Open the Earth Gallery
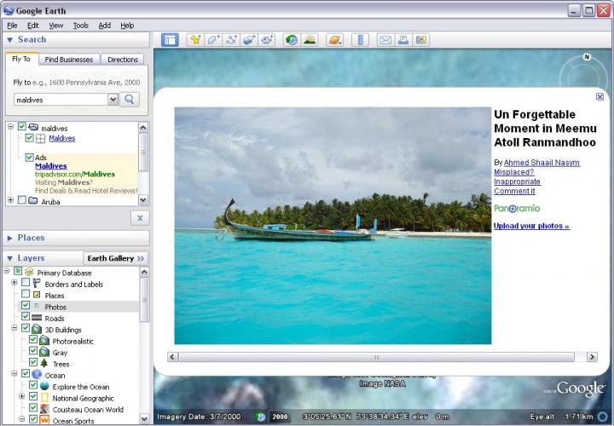 [x=115, y=258]
